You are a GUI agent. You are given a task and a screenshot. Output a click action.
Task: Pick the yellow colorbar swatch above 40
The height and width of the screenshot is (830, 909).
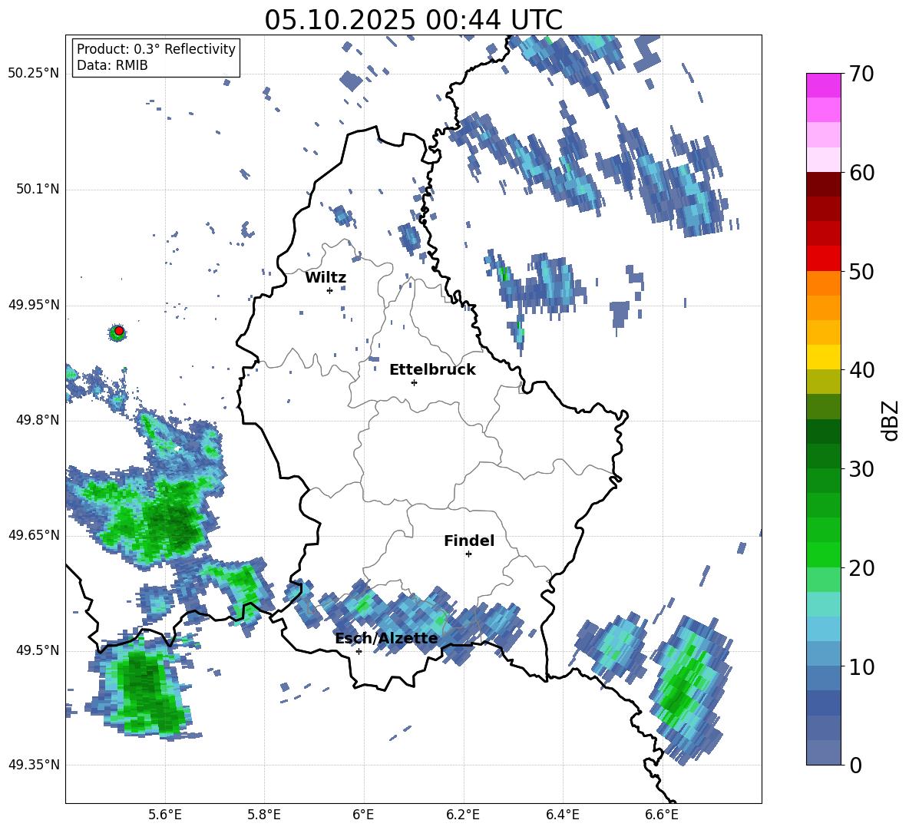824,357
